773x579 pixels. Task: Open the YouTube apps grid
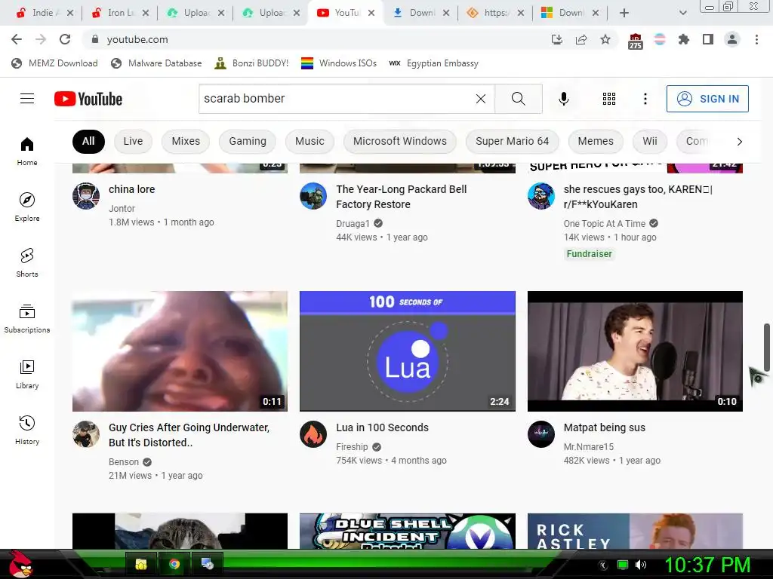pyautogui.click(x=609, y=99)
